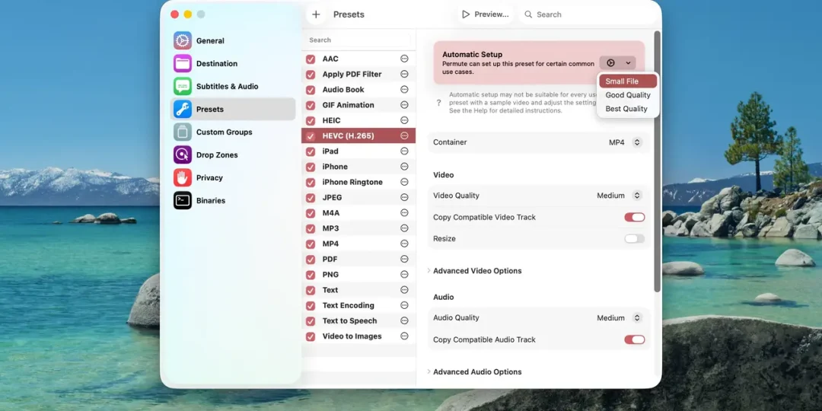Add a new preset with plus icon
The height and width of the screenshot is (411, 822).
[x=316, y=14]
